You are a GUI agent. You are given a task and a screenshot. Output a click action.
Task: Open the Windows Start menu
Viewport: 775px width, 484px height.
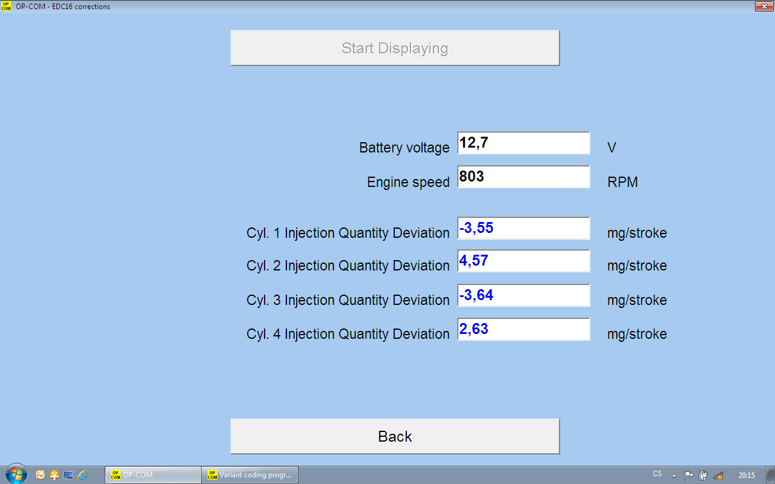(x=16, y=474)
